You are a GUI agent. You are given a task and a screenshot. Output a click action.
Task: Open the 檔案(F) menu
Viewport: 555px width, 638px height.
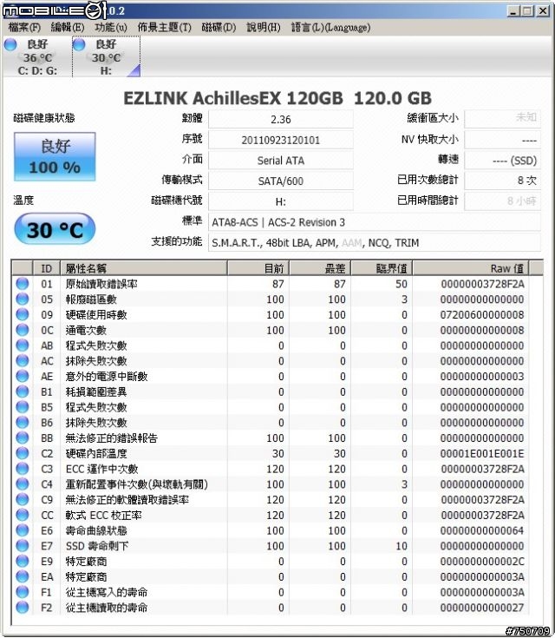click(24, 27)
